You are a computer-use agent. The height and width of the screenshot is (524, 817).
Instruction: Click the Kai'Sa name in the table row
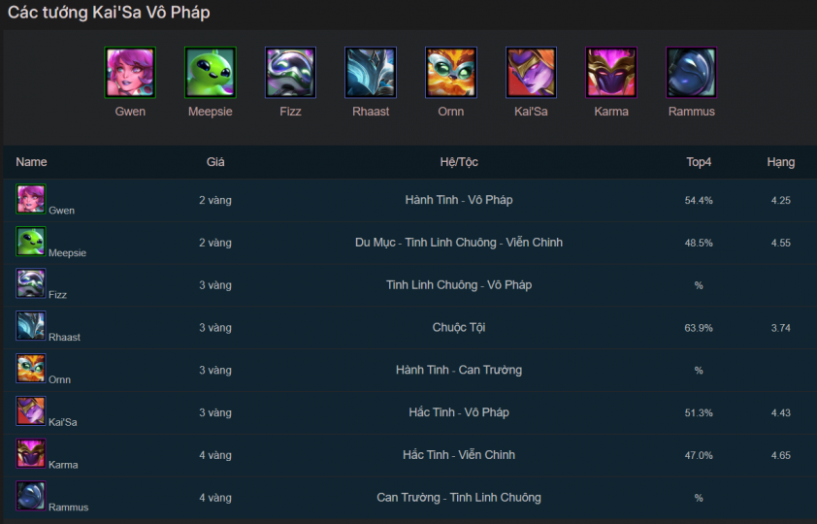pyautogui.click(x=62, y=423)
